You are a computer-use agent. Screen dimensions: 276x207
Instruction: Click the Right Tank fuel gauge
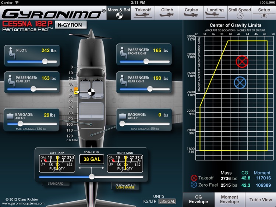(125, 164)
